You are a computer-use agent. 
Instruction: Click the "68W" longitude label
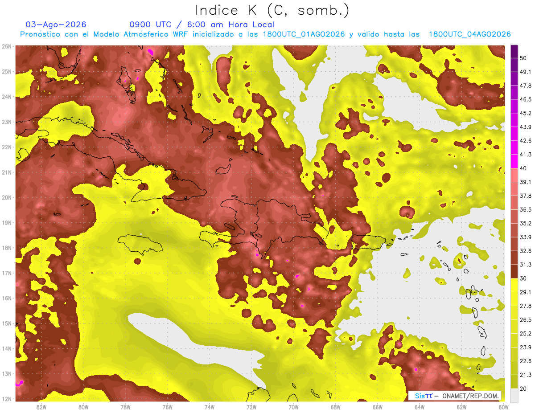[x=336, y=407]
